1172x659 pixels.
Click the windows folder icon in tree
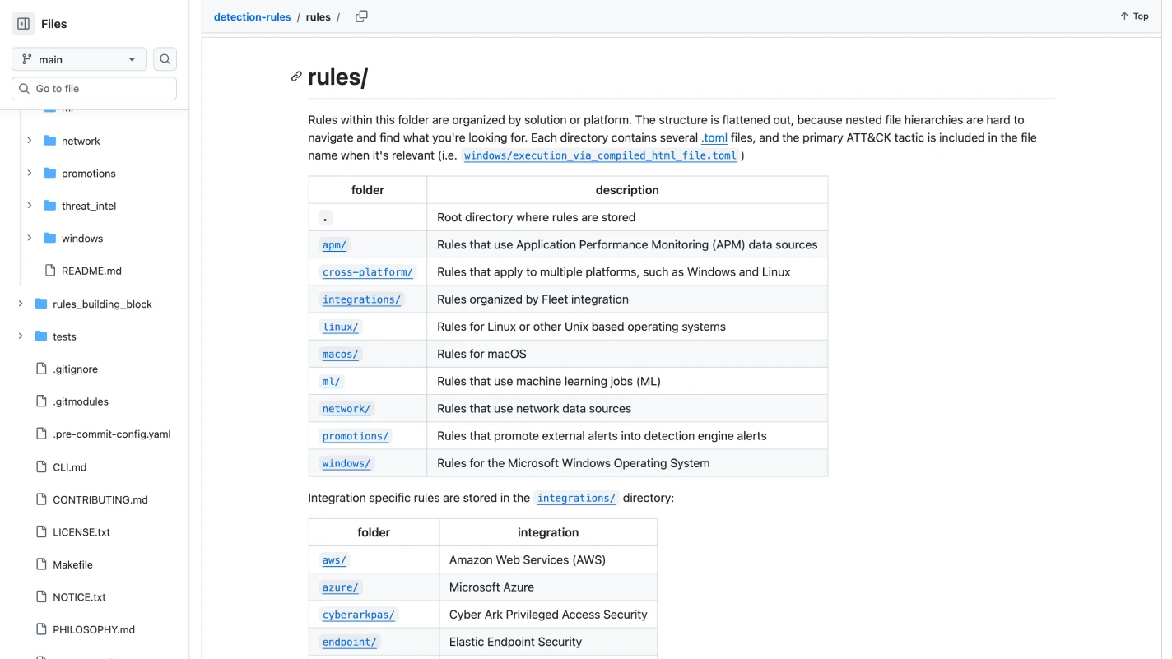point(50,239)
